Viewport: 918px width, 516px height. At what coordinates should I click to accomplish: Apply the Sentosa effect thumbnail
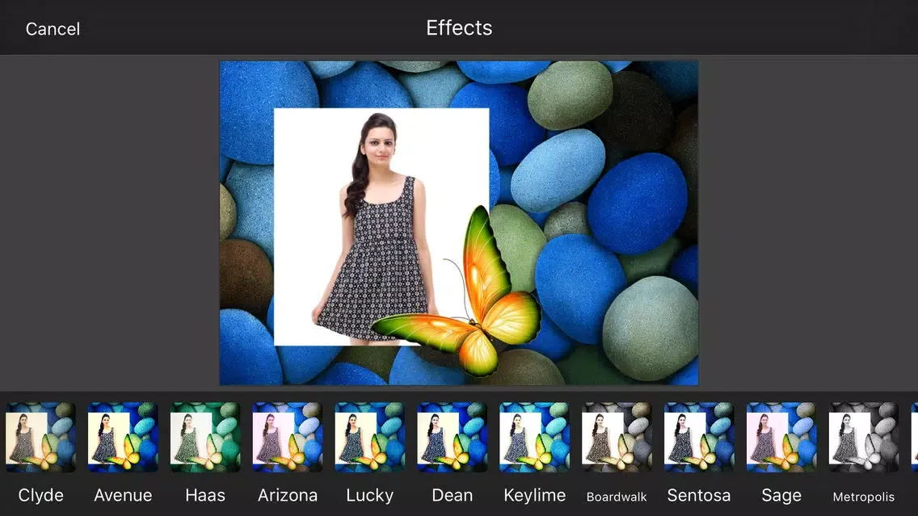coord(699,437)
